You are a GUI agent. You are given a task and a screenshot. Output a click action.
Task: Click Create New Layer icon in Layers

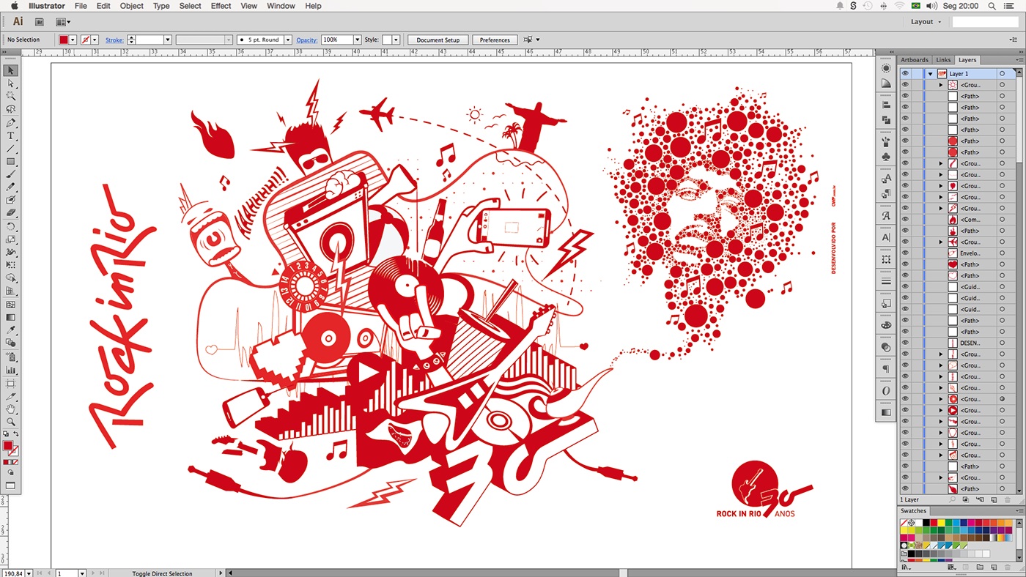pos(994,499)
